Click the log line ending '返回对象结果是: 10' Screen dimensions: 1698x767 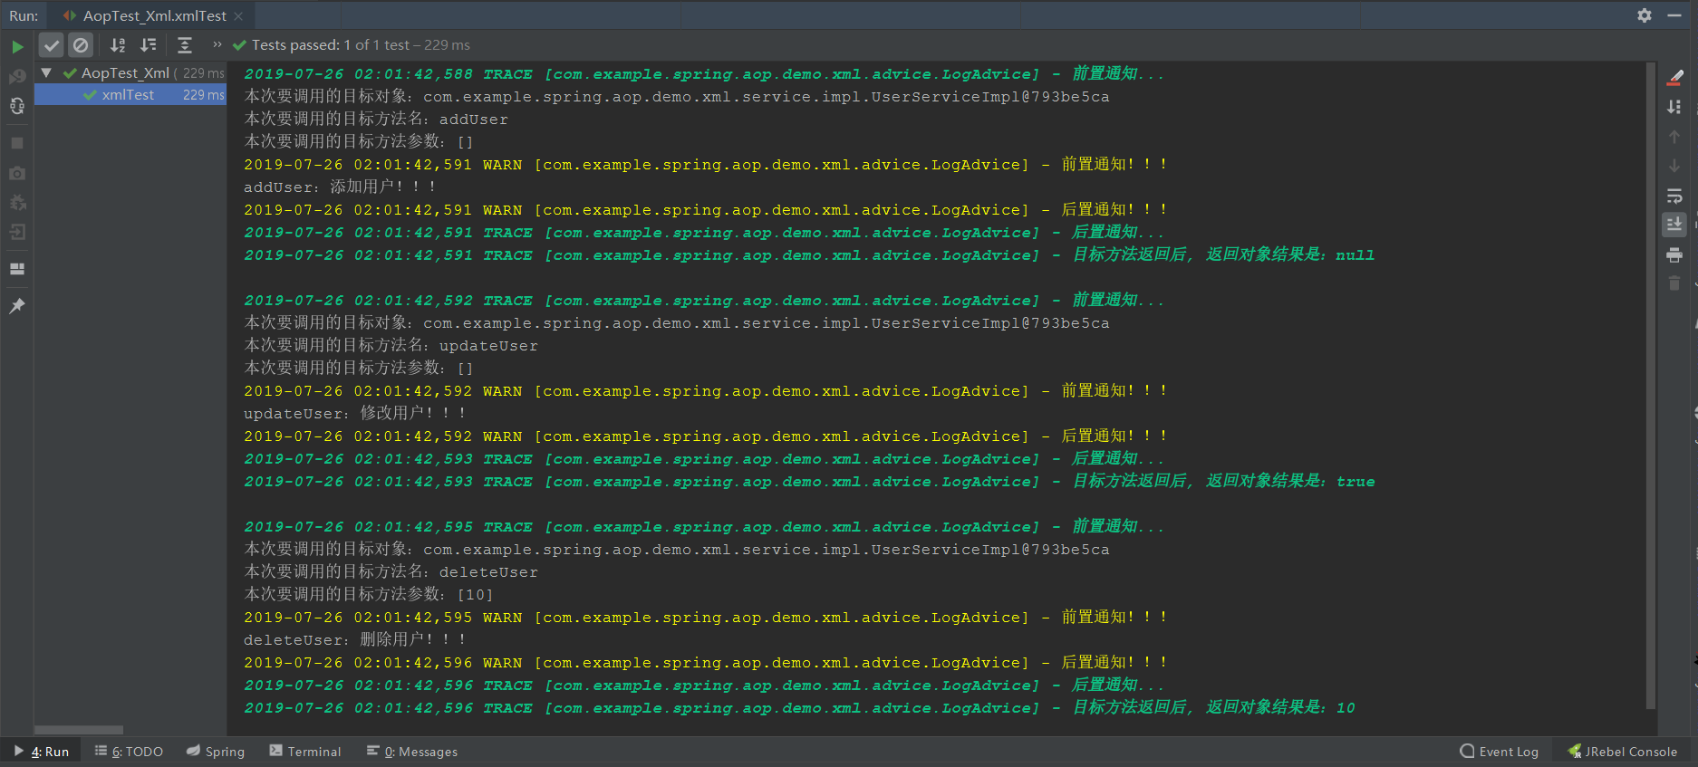click(800, 707)
